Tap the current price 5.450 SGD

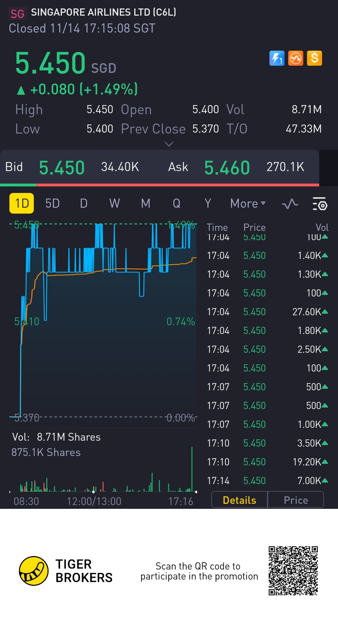pyautogui.click(x=66, y=63)
